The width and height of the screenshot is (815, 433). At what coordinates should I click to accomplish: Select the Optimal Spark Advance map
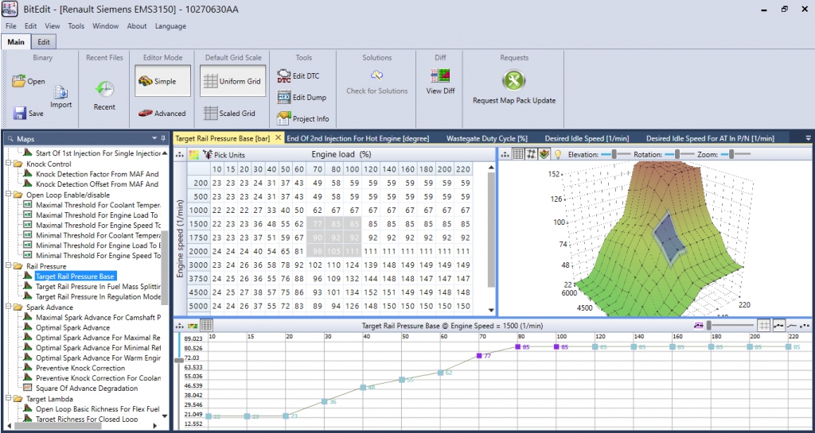(x=72, y=328)
